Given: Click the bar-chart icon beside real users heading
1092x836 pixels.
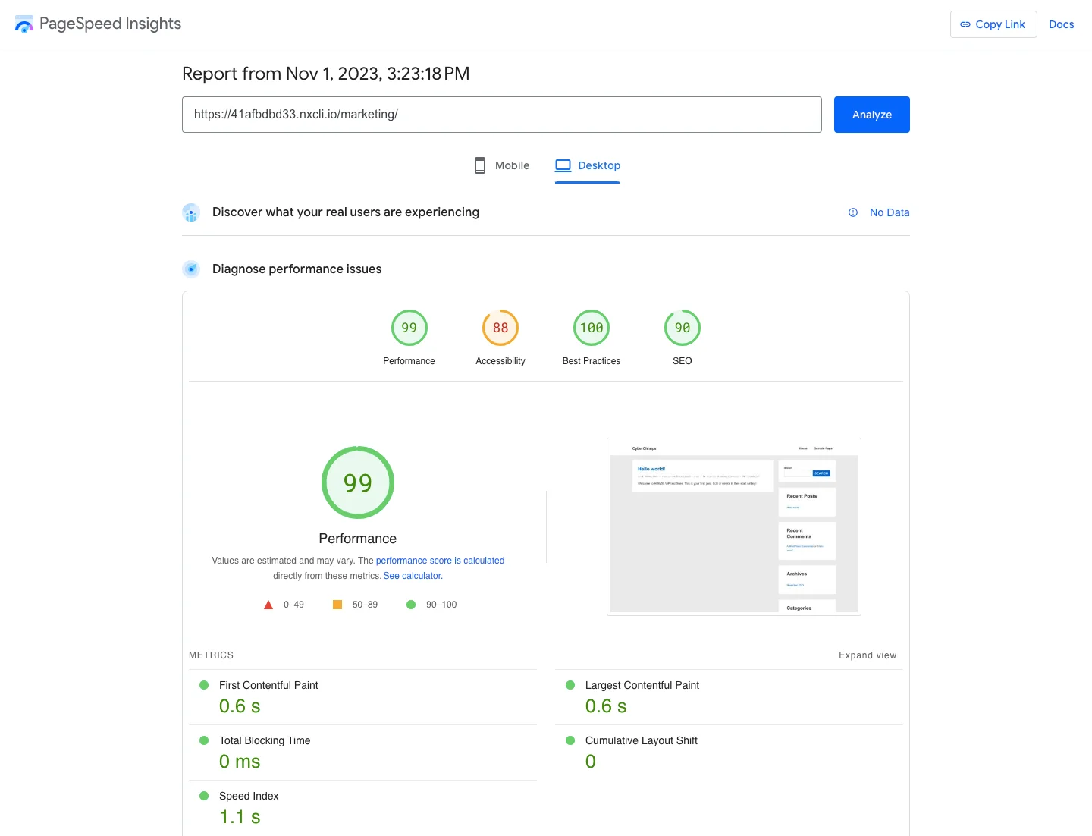Looking at the screenshot, I should [x=190, y=212].
